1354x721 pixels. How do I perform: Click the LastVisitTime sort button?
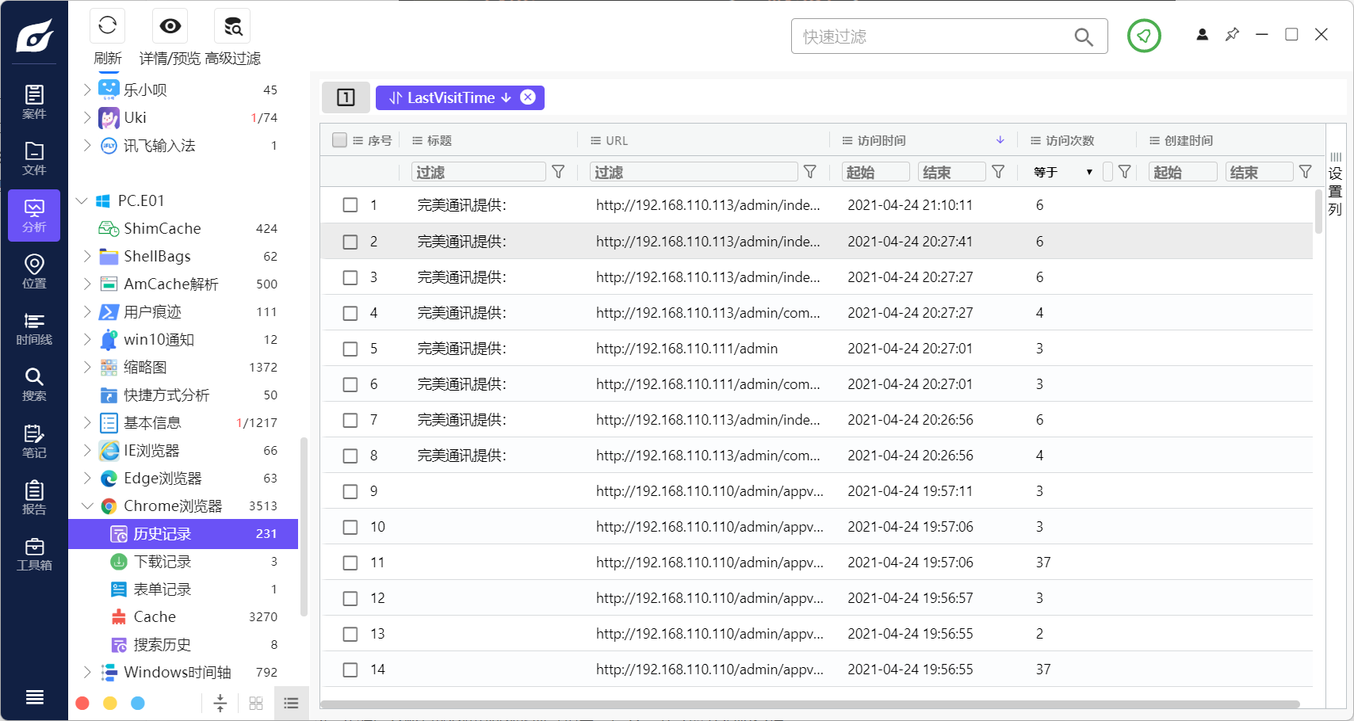click(x=449, y=97)
